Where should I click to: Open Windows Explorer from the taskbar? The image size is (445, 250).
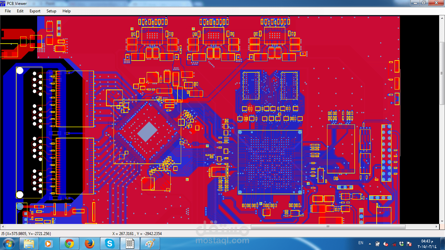29,243
